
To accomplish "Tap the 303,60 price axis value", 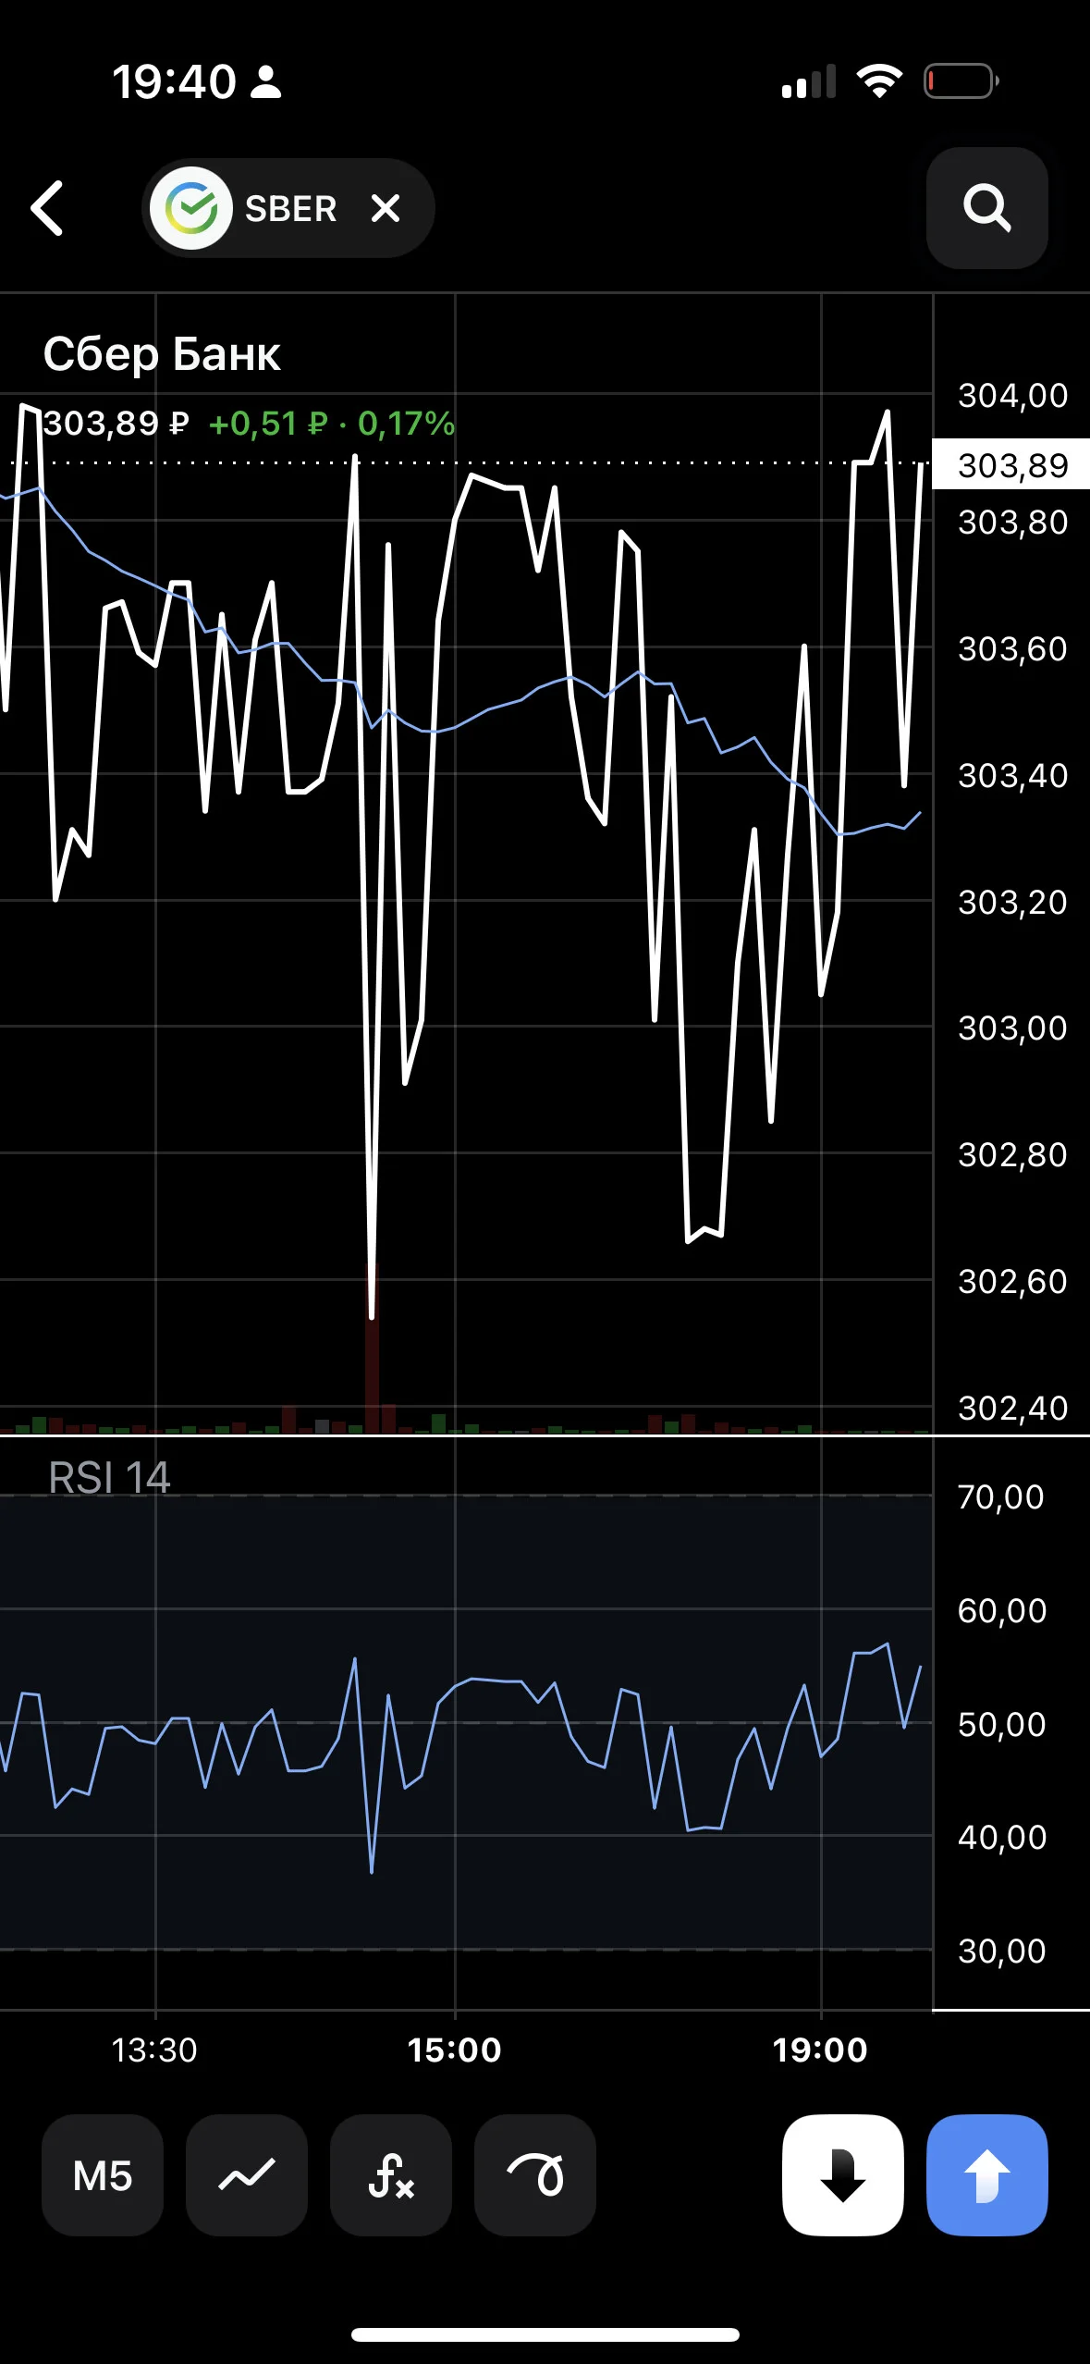I will tap(1013, 648).
